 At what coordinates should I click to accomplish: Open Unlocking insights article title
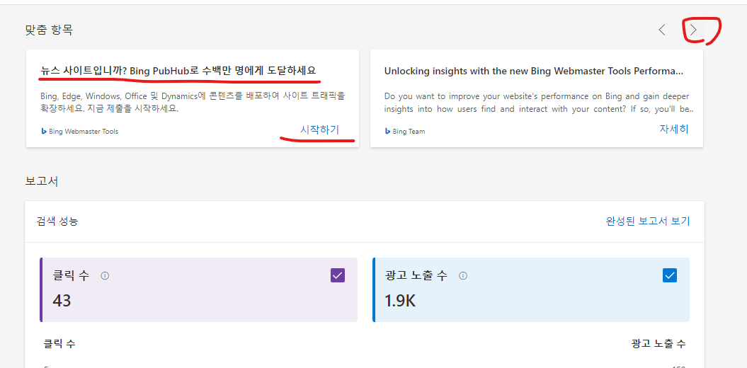click(x=534, y=71)
